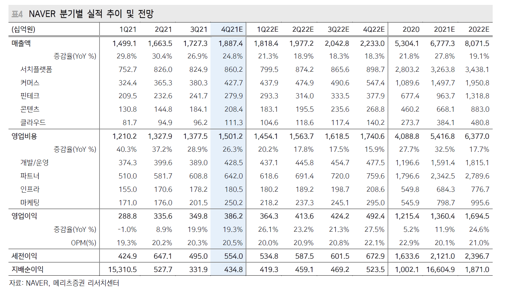Click 클라우드 4Q22E value '140.2'
The width and height of the screenshot is (508, 288).
pos(376,122)
